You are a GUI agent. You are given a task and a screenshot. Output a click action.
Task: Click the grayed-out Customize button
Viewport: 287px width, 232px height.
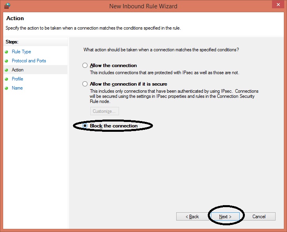[104, 111]
